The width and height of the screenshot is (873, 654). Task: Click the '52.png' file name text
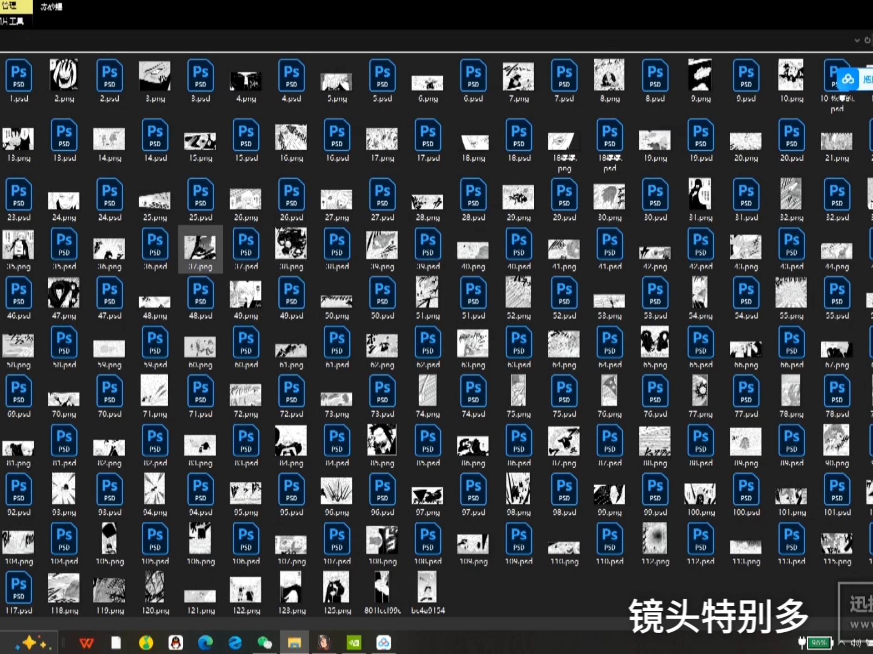pyautogui.click(x=519, y=316)
